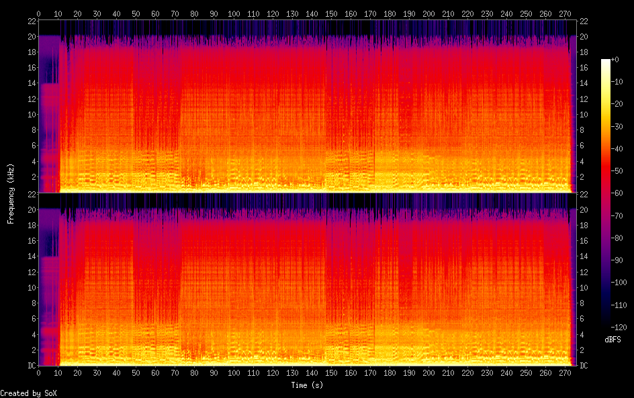
Task: Select the 270 tick on top time axis
Action: pyautogui.click(x=564, y=13)
